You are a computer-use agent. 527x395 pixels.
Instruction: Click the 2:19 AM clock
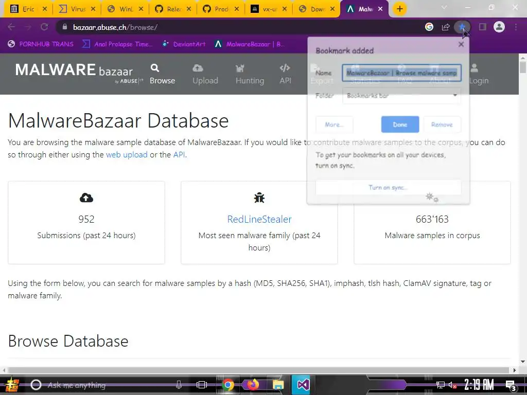[479, 385]
